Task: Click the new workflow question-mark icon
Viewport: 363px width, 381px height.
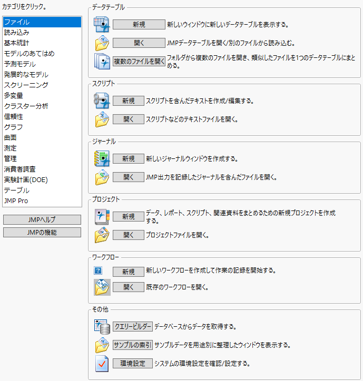Action: pyautogui.click(x=98, y=270)
